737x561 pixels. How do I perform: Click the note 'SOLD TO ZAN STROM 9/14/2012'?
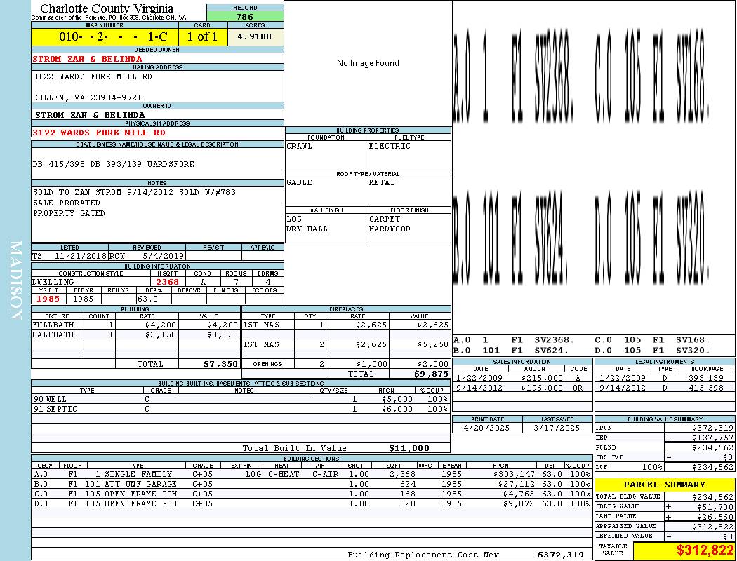(103, 192)
